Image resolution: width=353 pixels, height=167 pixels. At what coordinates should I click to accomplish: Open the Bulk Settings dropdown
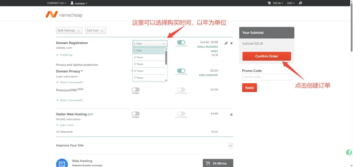click(x=69, y=30)
